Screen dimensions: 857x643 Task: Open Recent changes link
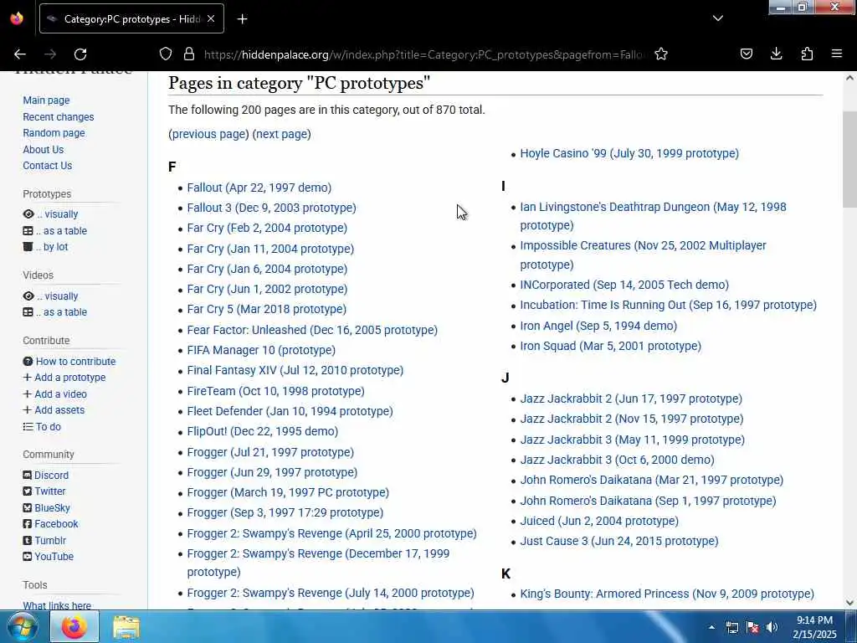point(59,117)
